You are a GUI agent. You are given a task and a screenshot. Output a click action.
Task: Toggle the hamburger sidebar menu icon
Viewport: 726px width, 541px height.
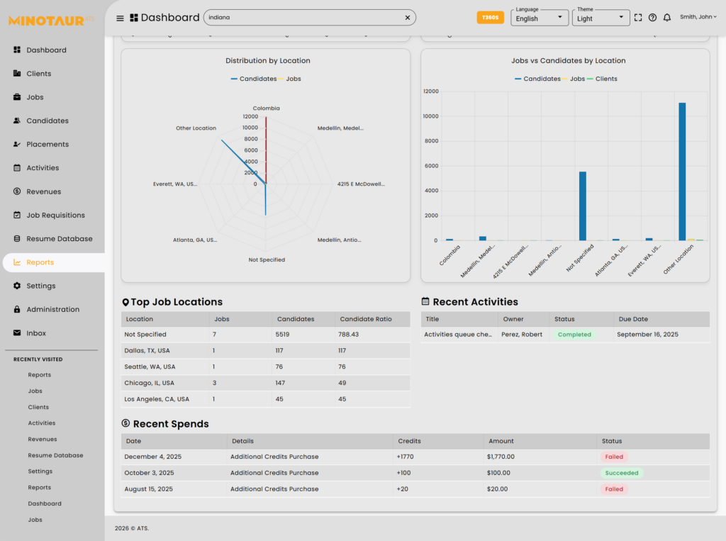coord(120,18)
